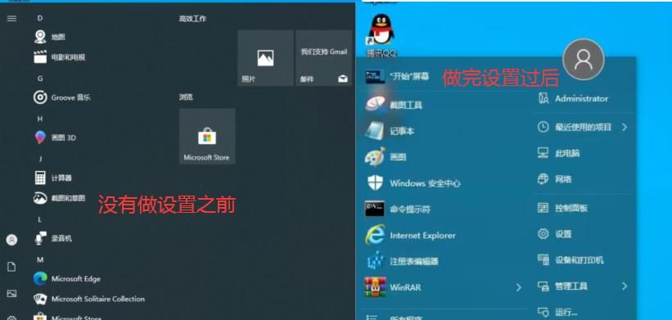Expand the WinRAR submenu arrow
This screenshot has height=320, width=672.
click(519, 287)
